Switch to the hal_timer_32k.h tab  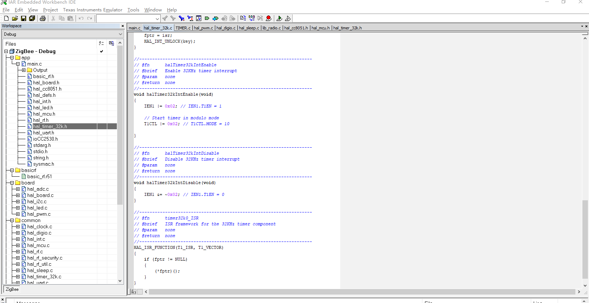tap(348, 28)
